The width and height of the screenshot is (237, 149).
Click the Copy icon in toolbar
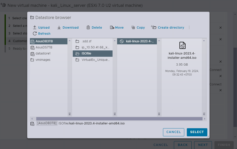pyautogui.click(x=133, y=27)
